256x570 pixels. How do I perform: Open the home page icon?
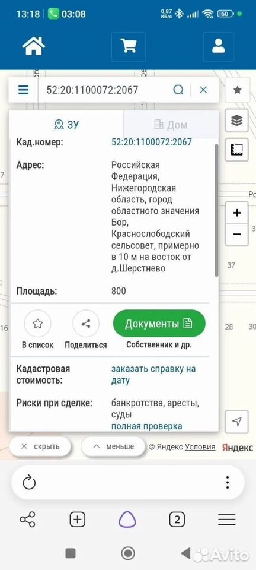point(33,46)
